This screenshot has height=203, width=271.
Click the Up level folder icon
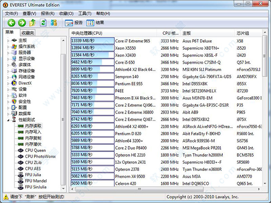point(33,23)
